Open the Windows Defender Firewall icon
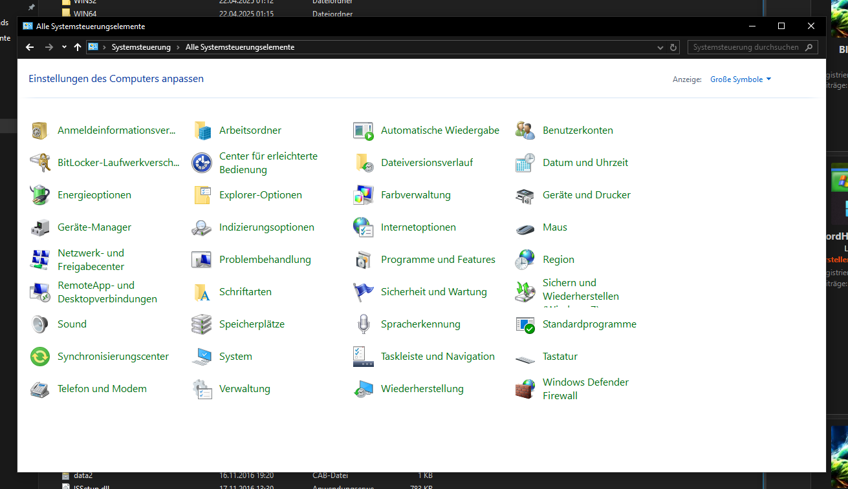Screen dimensions: 848x489 click(x=525, y=389)
